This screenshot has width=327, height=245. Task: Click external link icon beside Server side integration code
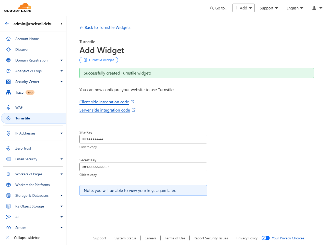pyautogui.click(x=134, y=110)
